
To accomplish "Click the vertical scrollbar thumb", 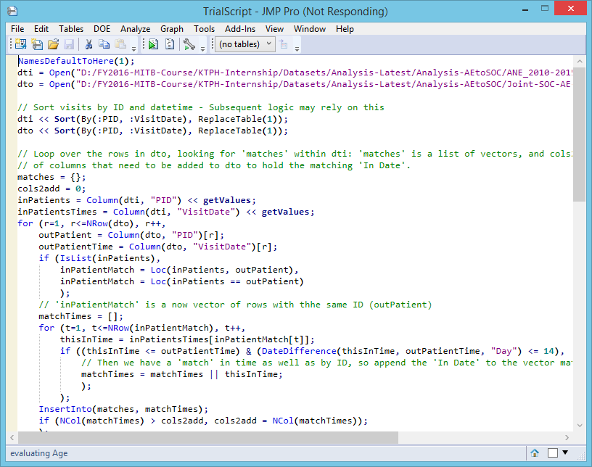I will point(579,134).
